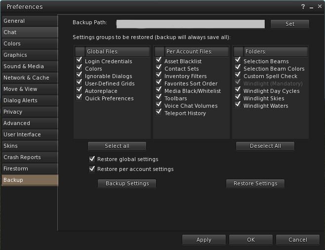Image resolution: width=325 pixels, height=250 pixels.
Task: Toggle the Folders header checkbox
Action: coord(238,51)
